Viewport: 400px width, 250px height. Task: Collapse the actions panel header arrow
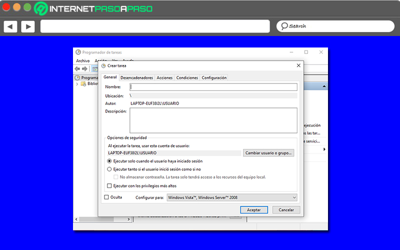[x=324, y=86]
